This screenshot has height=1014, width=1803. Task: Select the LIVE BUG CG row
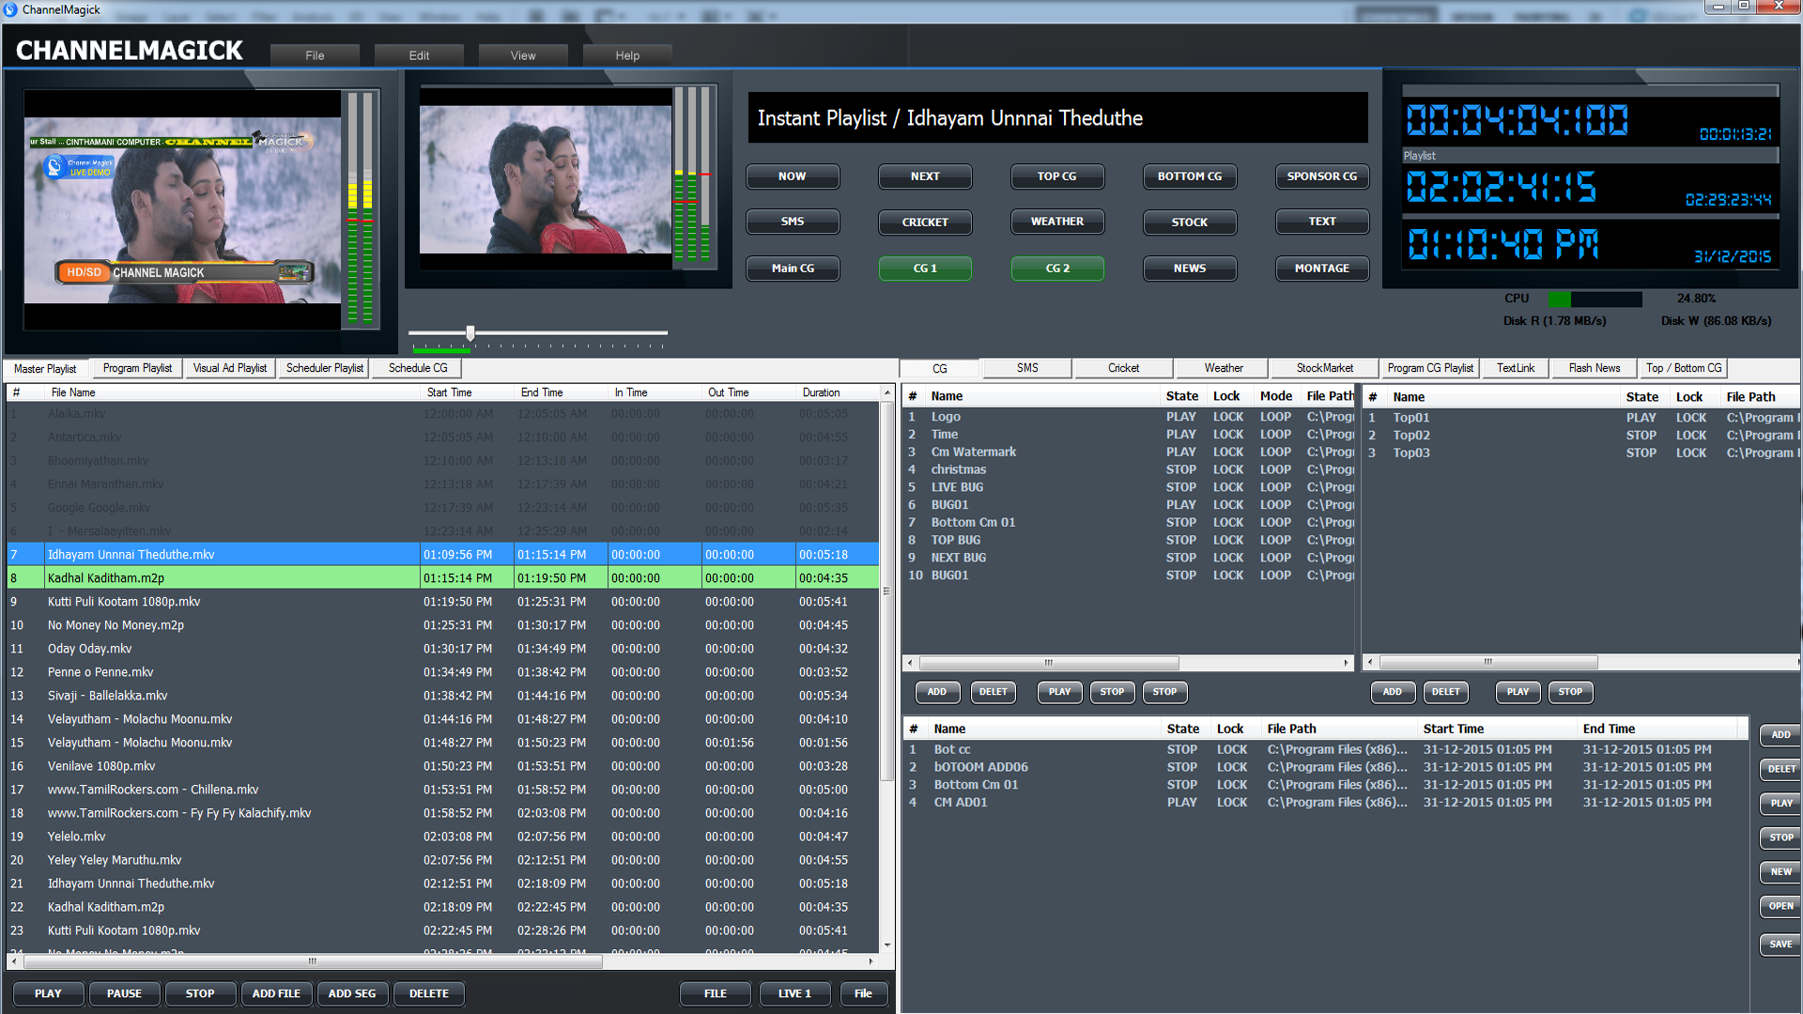point(1128,487)
